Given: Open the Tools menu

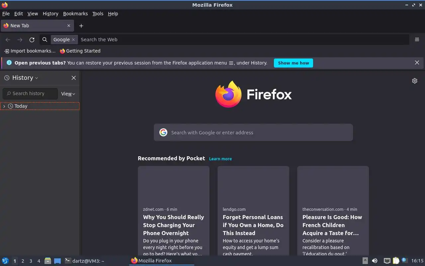Looking at the screenshot, I should pyautogui.click(x=98, y=14).
